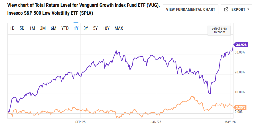The height and width of the screenshot is (128, 256).
Task: Select the 10Y time range
Action: (106, 28)
